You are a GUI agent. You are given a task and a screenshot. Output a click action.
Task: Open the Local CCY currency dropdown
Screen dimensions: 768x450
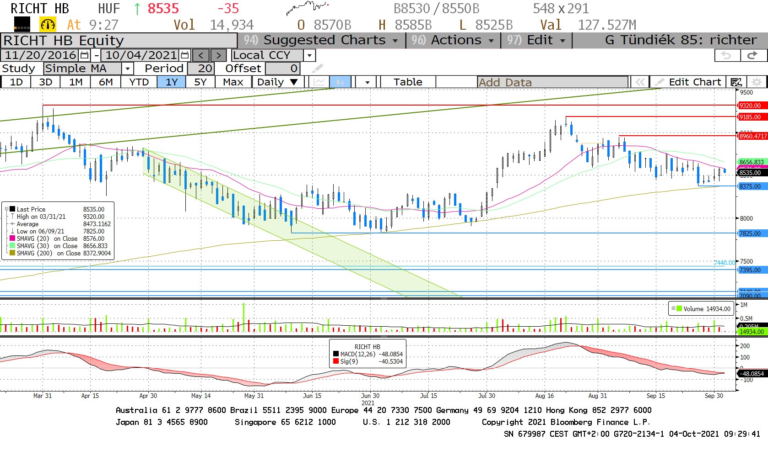pos(310,55)
